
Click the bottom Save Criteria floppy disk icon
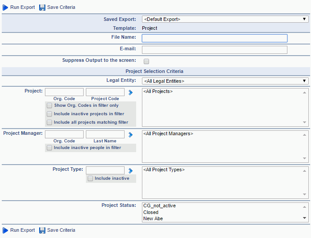point(42,230)
